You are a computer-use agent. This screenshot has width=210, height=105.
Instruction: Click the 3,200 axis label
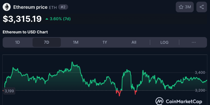[200, 91]
